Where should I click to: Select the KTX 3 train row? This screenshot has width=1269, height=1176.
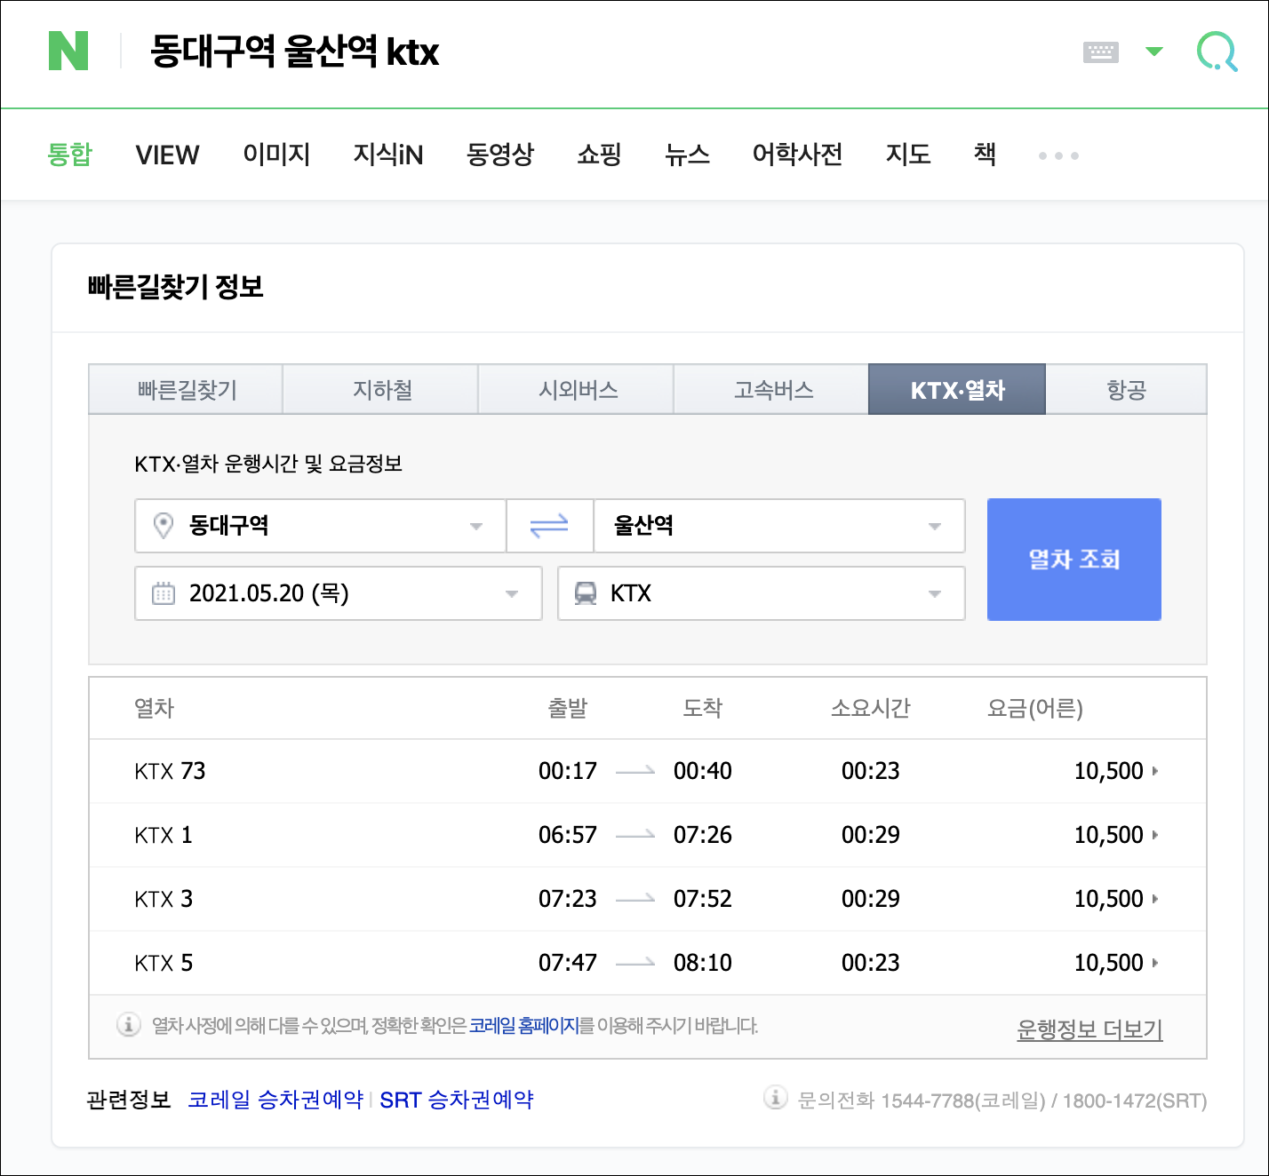click(648, 899)
